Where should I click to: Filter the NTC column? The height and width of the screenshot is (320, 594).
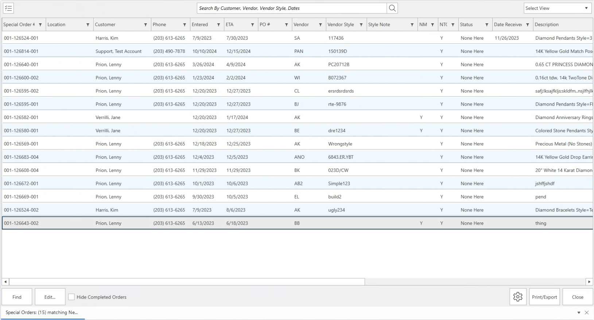click(453, 25)
